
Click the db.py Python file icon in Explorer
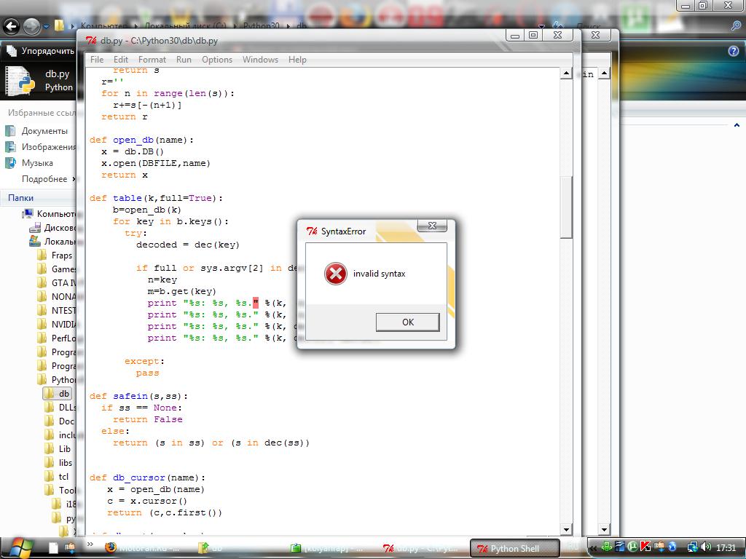coord(20,81)
